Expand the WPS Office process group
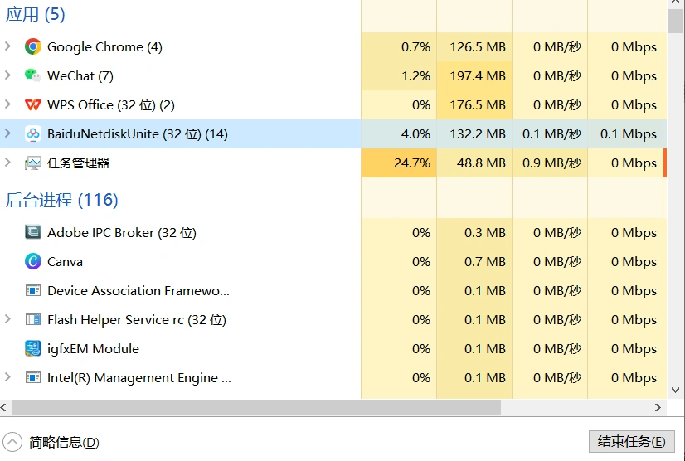685x461 pixels. (8, 105)
